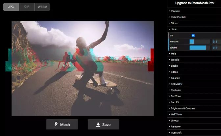The image size is (221, 136).
Task: Click the Jitter "on" label
Action: point(171,35)
